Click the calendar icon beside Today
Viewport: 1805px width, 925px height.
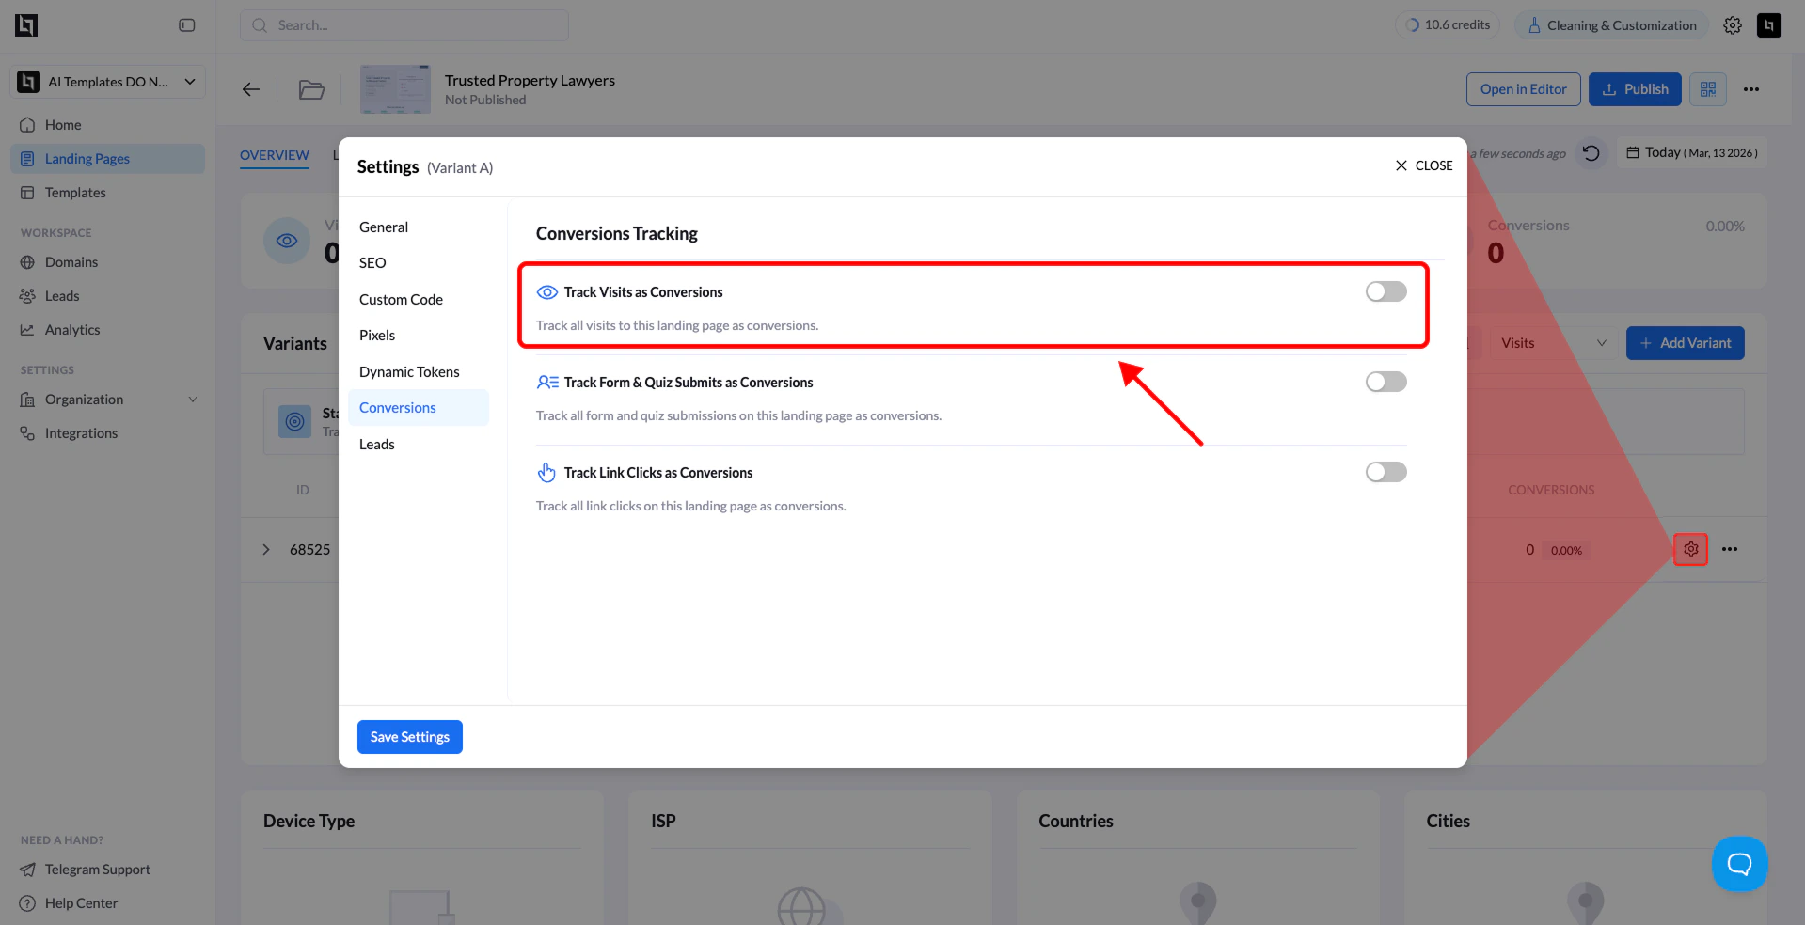(1634, 152)
